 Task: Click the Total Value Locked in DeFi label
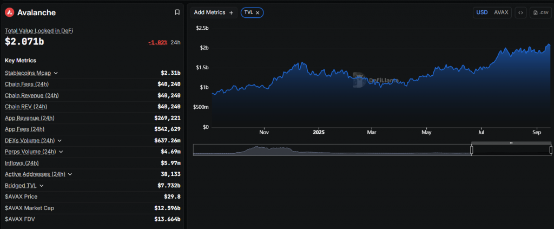click(38, 31)
